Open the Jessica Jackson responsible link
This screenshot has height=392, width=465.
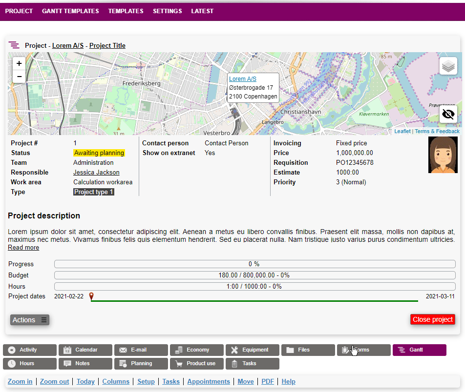click(x=96, y=173)
